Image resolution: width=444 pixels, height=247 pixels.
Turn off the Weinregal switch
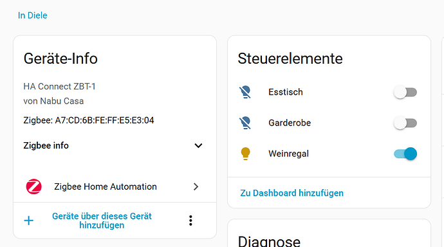click(405, 154)
